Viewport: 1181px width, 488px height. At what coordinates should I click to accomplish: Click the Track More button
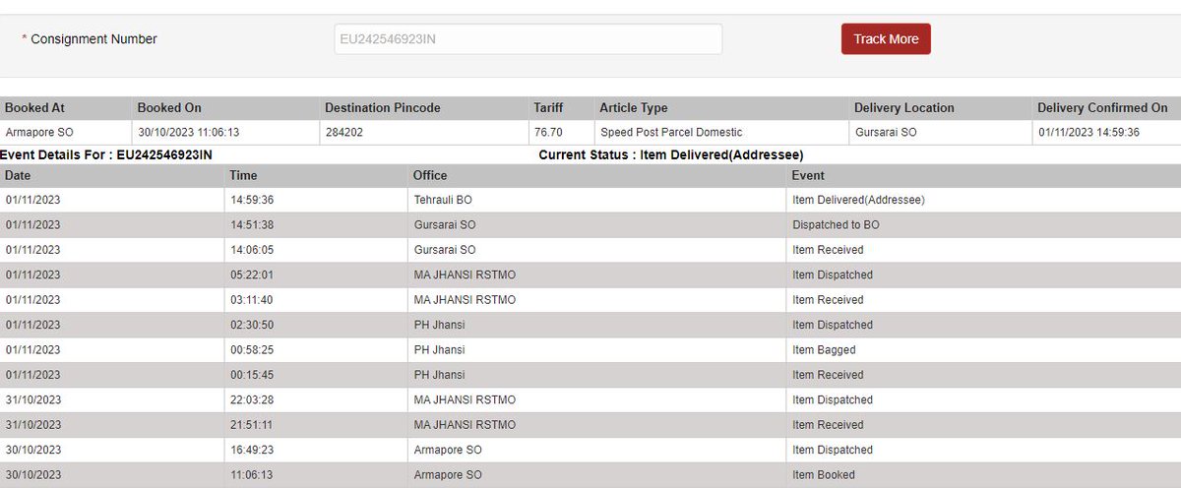(x=886, y=39)
